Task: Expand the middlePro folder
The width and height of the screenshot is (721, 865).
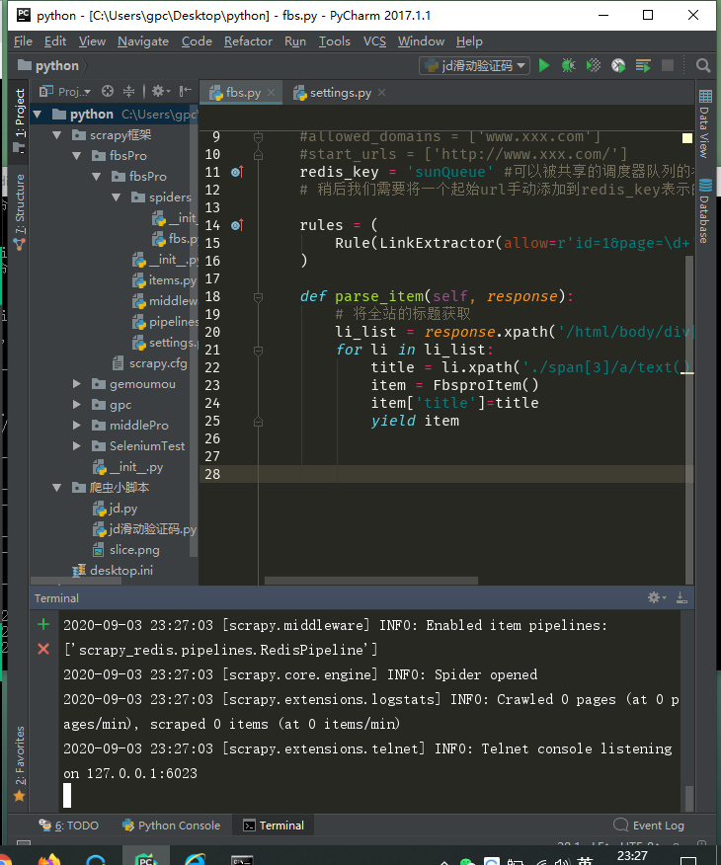Action: pyautogui.click(x=77, y=426)
